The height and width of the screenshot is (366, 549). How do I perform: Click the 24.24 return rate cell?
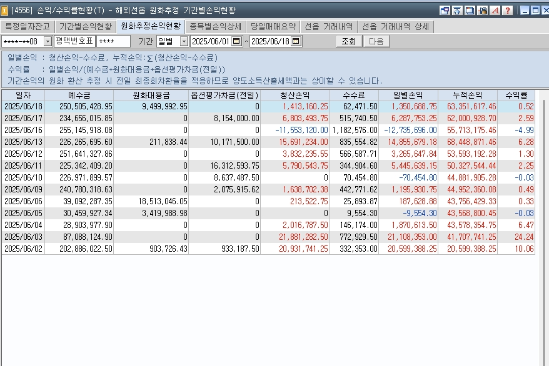(524, 237)
